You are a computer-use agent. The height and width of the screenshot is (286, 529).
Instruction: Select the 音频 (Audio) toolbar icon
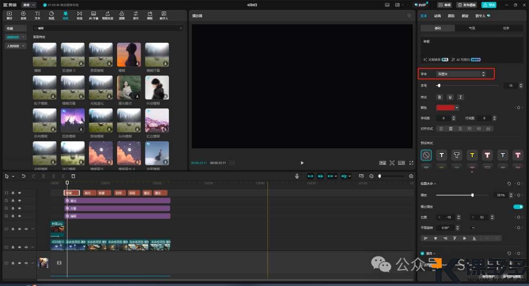[x=23, y=15]
